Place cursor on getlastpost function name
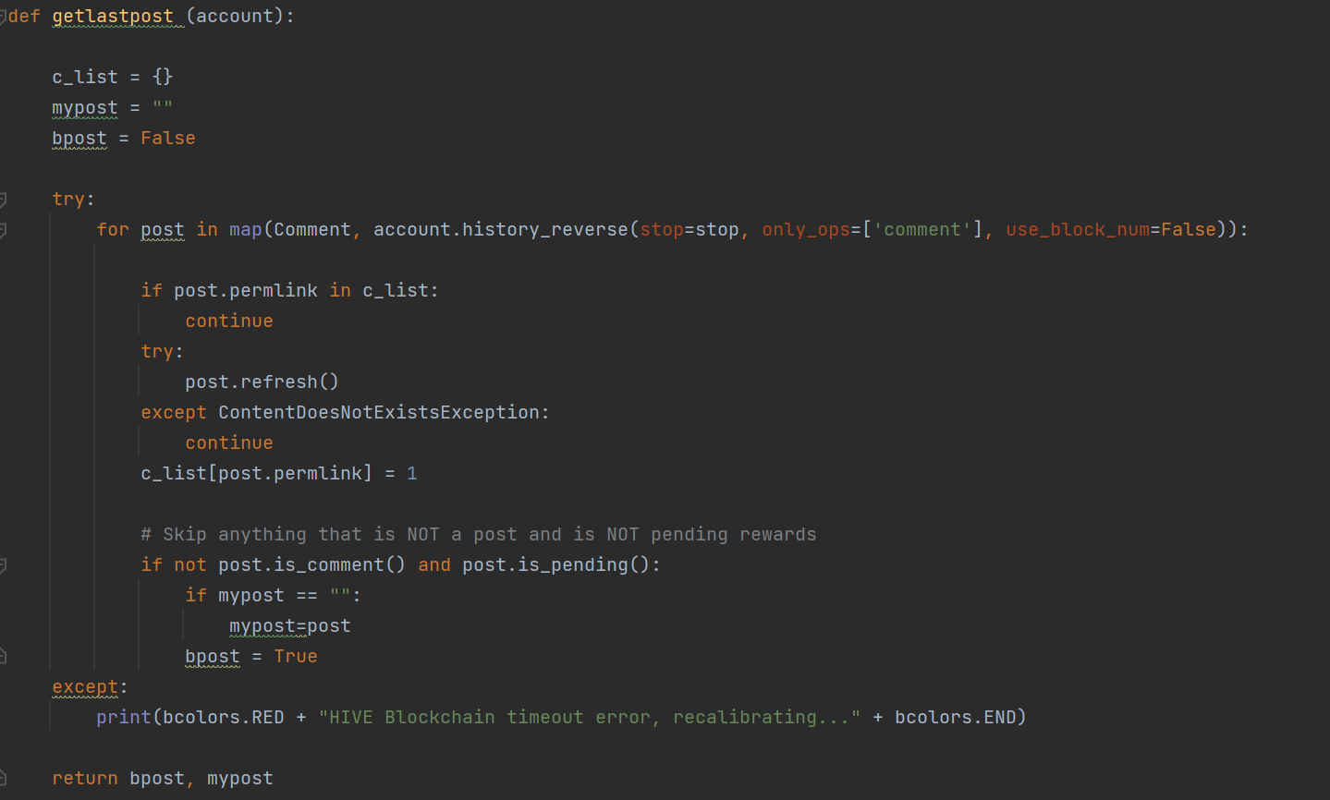Image resolution: width=1330 pixels, height=800 pixels. pyautogui.click(x=113, y=17)
